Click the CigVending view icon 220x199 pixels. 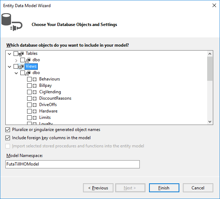35,92
